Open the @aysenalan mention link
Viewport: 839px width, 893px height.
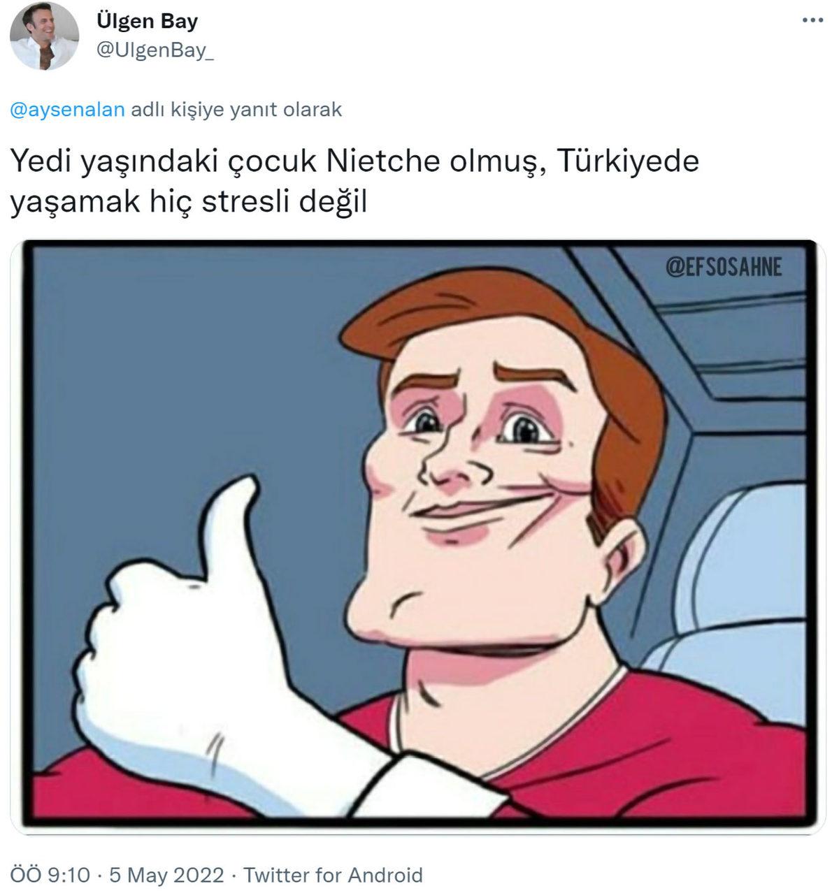[66, 108]
